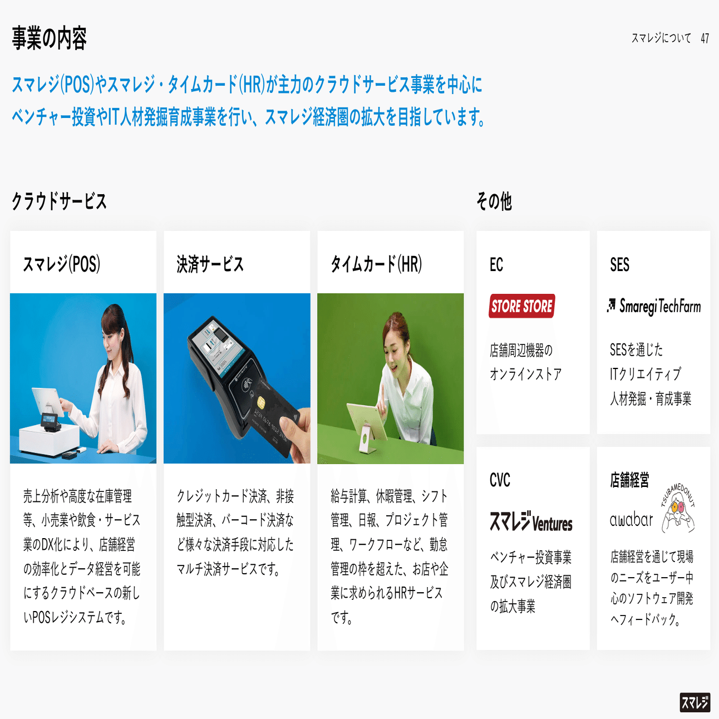
Task: Click the スマレジ Ventures logo
Action: point(531,522)
